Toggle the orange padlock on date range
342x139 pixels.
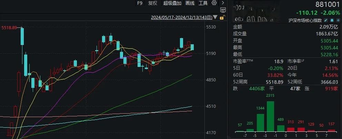222,18
